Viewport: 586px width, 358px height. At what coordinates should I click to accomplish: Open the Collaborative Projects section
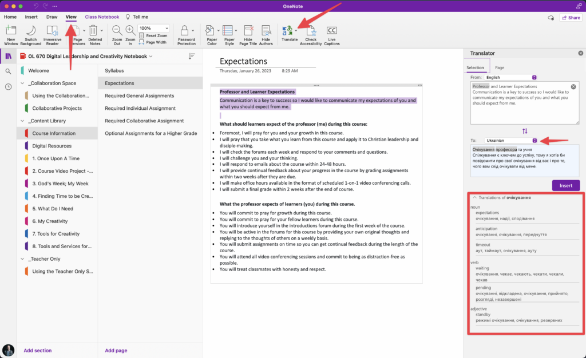[57, 108]
